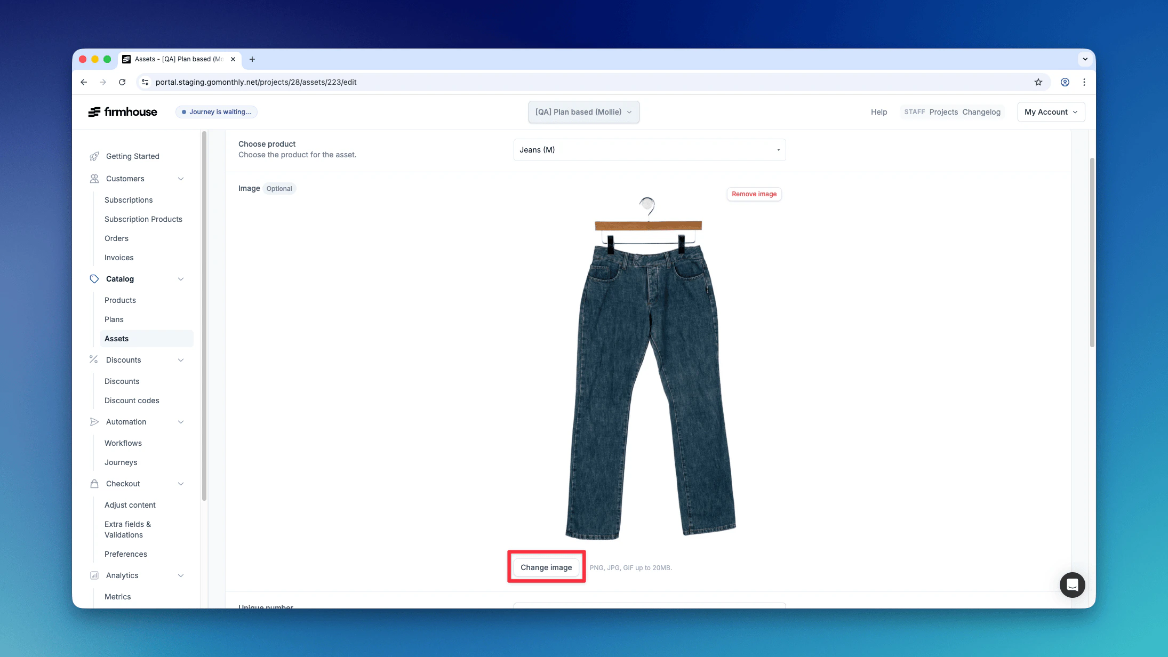Open the Jeans (M) product dropdown

(649, 150)
